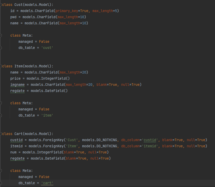
Task: Click the custid variable at line start
Action: (x=16, y=140)
